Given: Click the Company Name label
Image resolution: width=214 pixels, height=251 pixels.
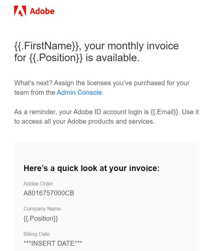Looking at the screenshot, I should coord(42,209).
